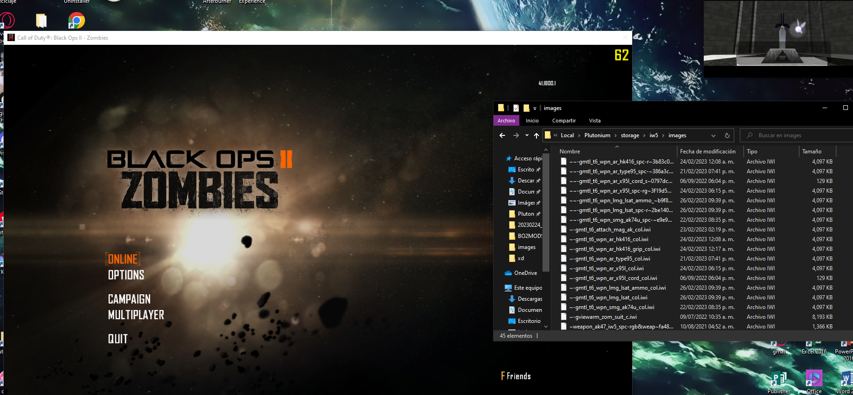The height and width of the screenshot is (395, 853).
Task: Click the Plutonium breadcrumb segment
Action: tap(597, 135)
